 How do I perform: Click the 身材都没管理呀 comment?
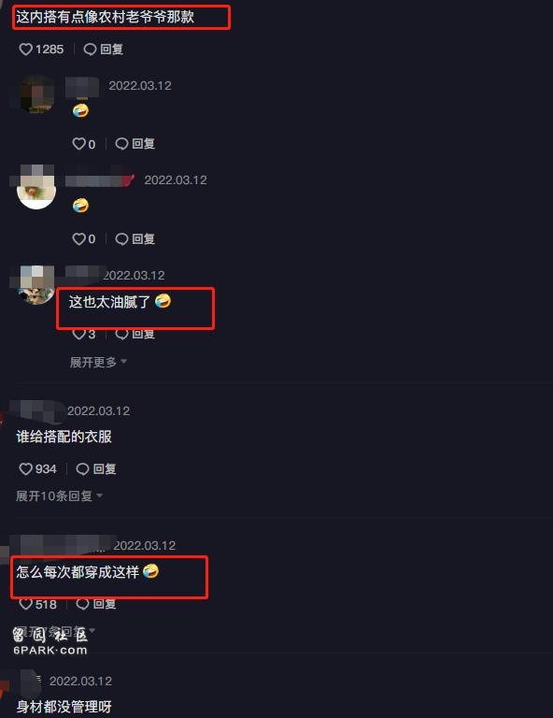[64, 707]
